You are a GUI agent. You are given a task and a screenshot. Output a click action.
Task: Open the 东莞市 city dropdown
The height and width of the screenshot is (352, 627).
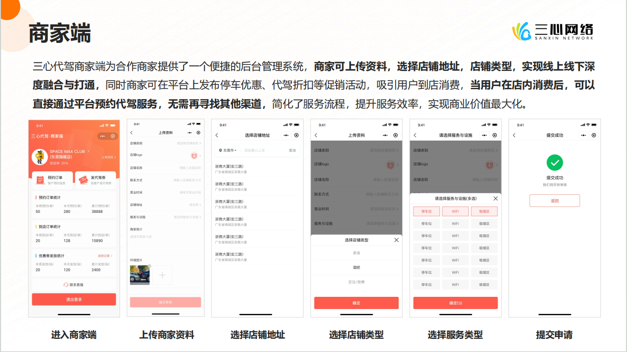pyautogui.click(x=230, y=150)
